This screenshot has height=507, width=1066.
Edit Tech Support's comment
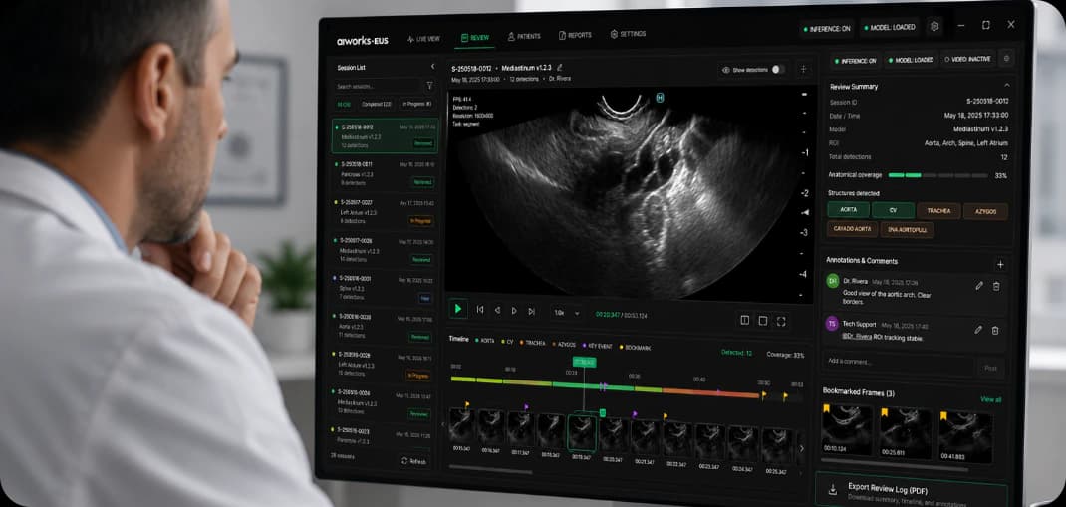click(977, 330)
